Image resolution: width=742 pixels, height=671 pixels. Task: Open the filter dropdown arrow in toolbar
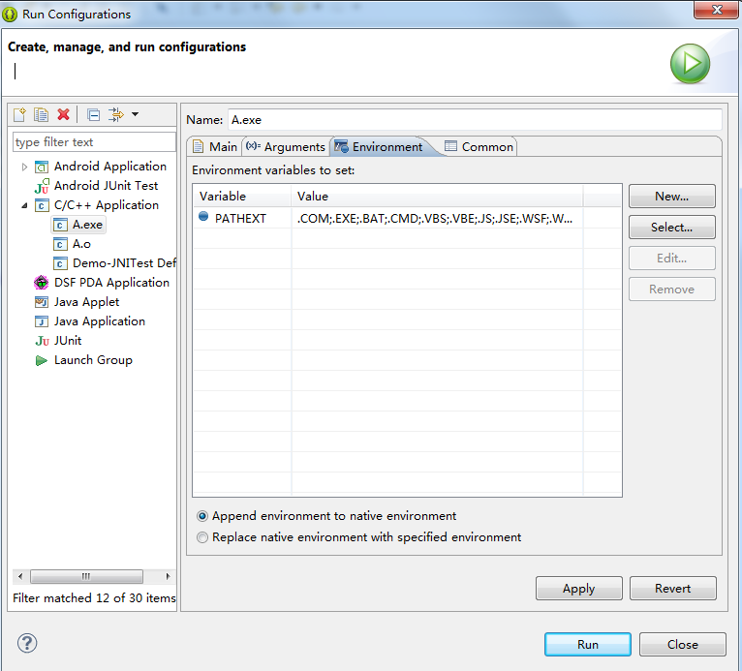(x=136, y=114)
